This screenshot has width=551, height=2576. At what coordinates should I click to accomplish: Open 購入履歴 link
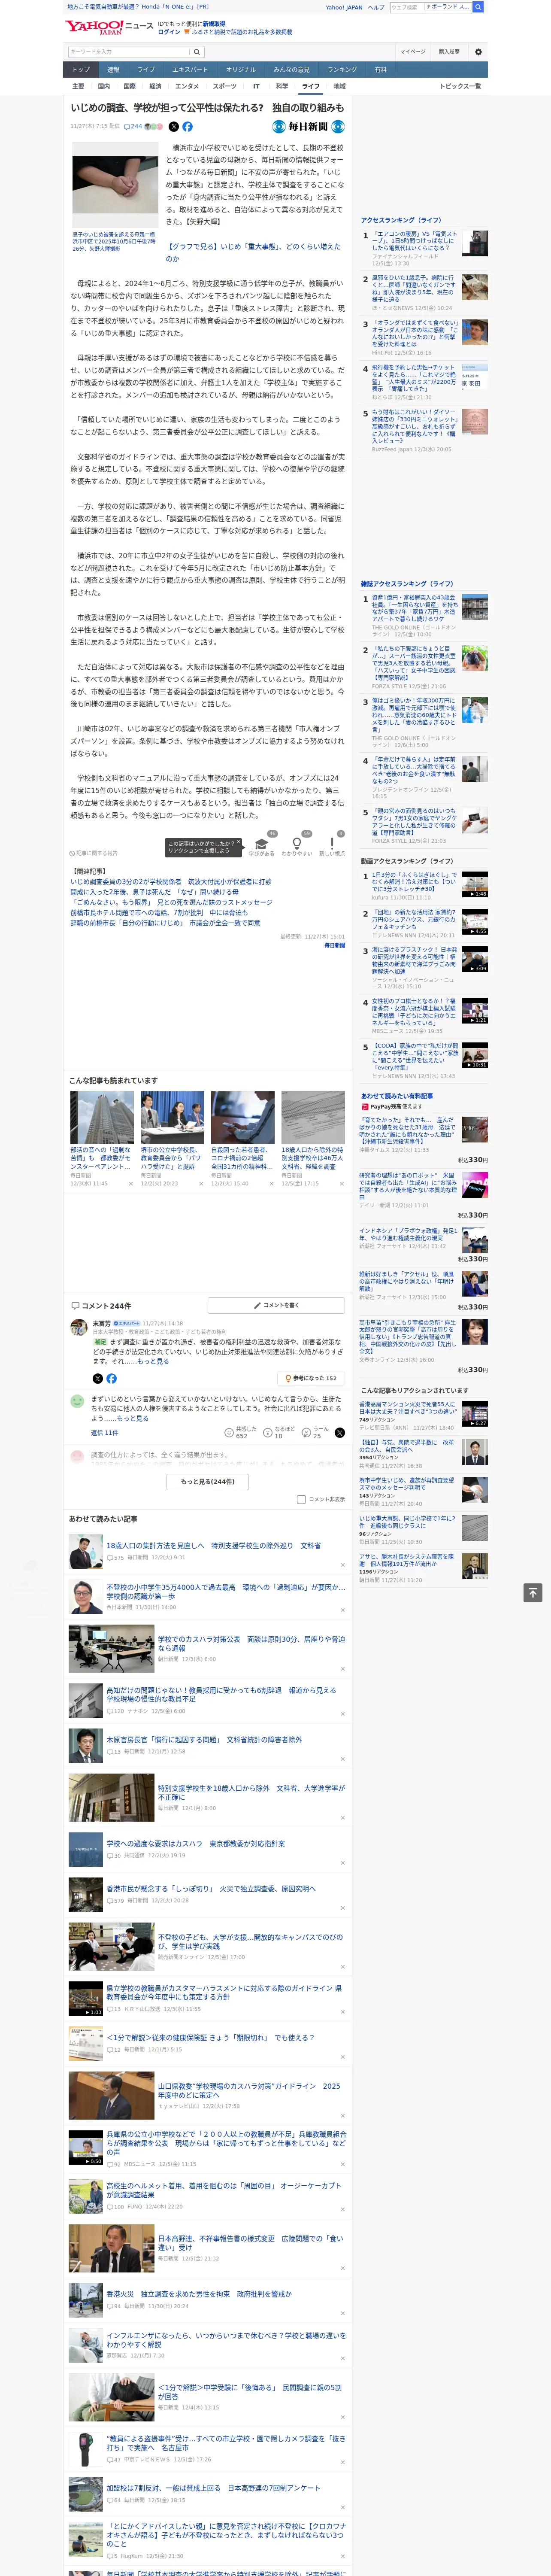point(449,51)
